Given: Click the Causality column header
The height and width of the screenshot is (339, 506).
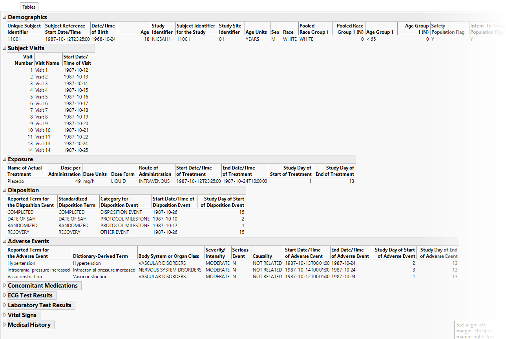Looking at the screenshot, I should point(262,256).
